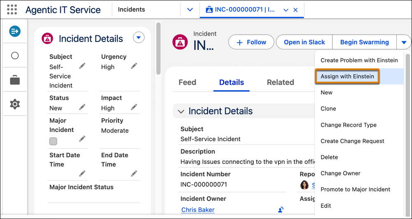Viewport: 412px width, 219px height.
Task: Edit the Impact field pencil icon
Action: pyautogui.click(x=134, y=107)
